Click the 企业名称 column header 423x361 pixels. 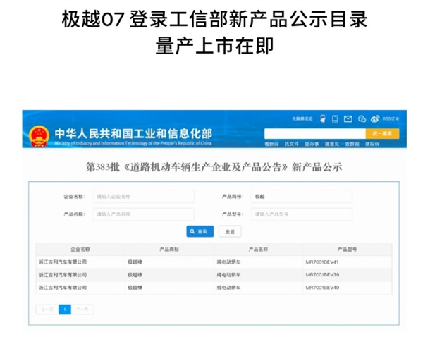pos(80,250)
